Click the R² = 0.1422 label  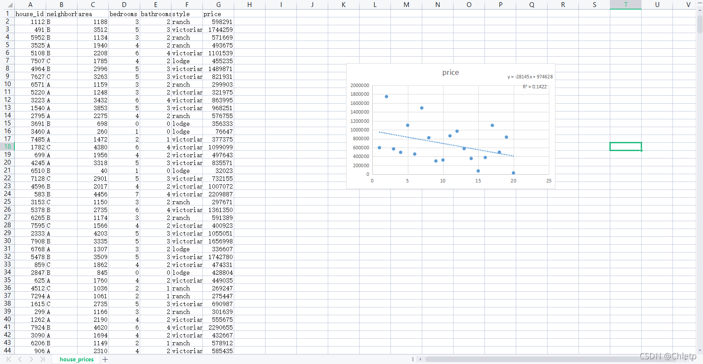[x=535, y=87]
